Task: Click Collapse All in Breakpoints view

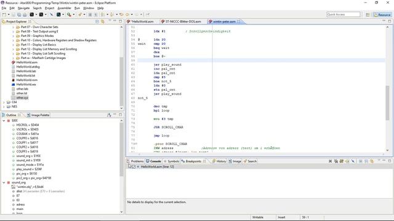Action: (366, 161)
